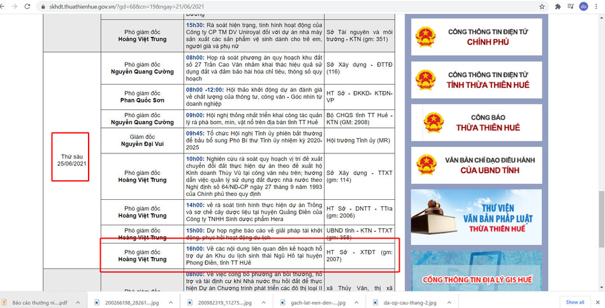Click the address bar URL skhdt.thuathienhue.gov.vn
Screen dimensions: 605x308
coord(127,6)
